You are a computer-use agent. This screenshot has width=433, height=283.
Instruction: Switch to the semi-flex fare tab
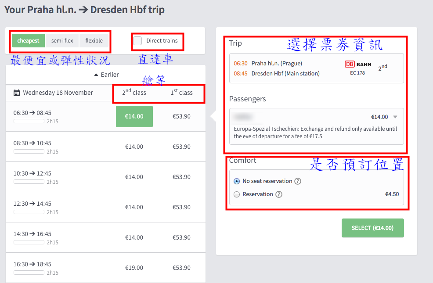(62, 40)
